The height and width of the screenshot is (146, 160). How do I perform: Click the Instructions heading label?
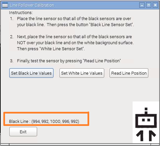(x=21, y=13)
